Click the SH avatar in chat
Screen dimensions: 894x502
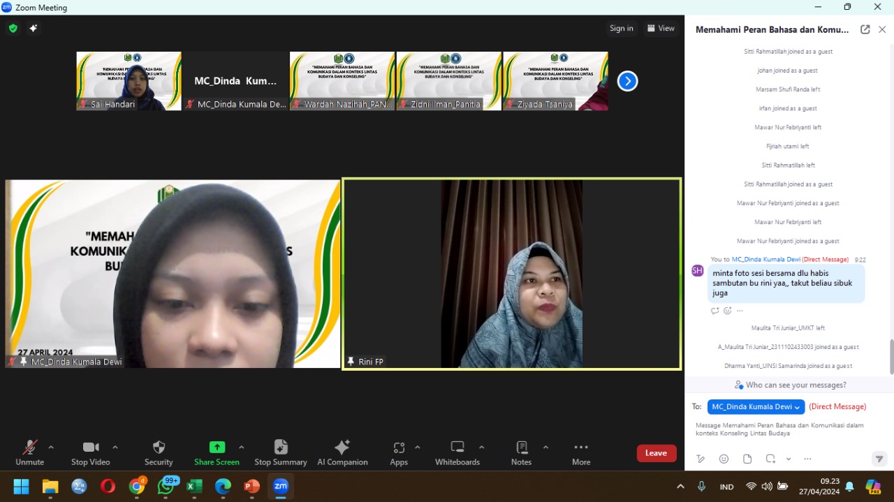tap(697, 270)
